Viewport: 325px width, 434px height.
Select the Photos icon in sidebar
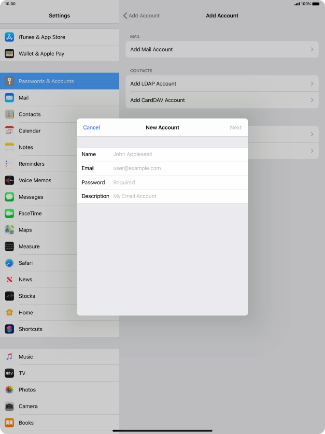[9, 390]
